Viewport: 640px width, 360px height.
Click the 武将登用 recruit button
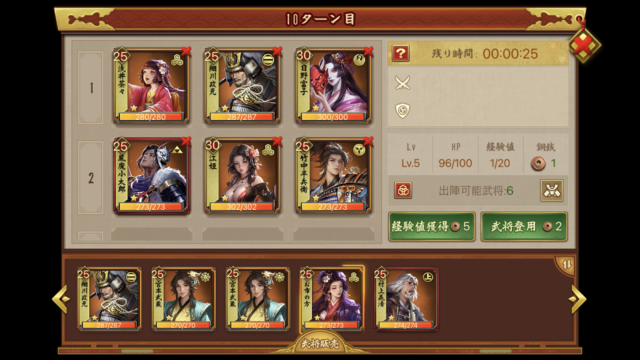524,226
